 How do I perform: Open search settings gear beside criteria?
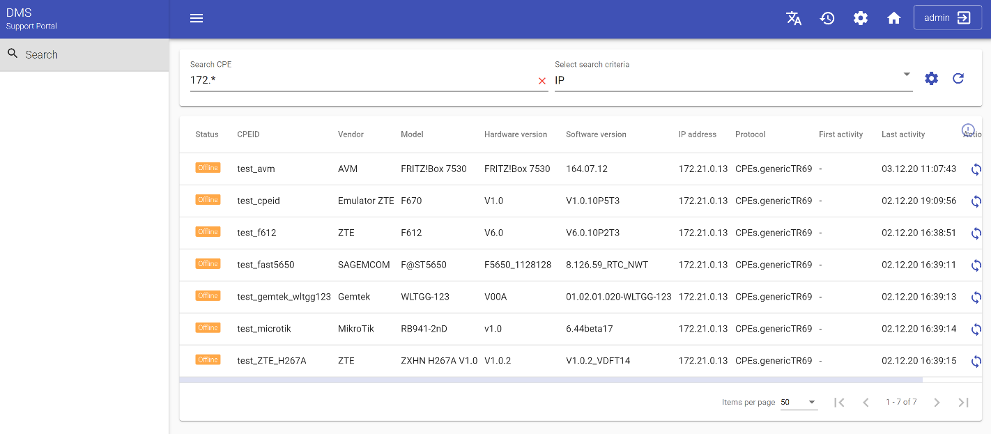point(931,79)
